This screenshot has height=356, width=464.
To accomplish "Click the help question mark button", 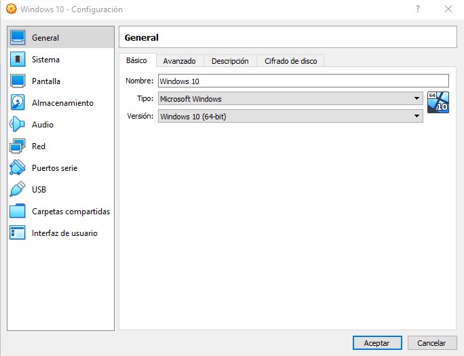I will click(418, 9).
